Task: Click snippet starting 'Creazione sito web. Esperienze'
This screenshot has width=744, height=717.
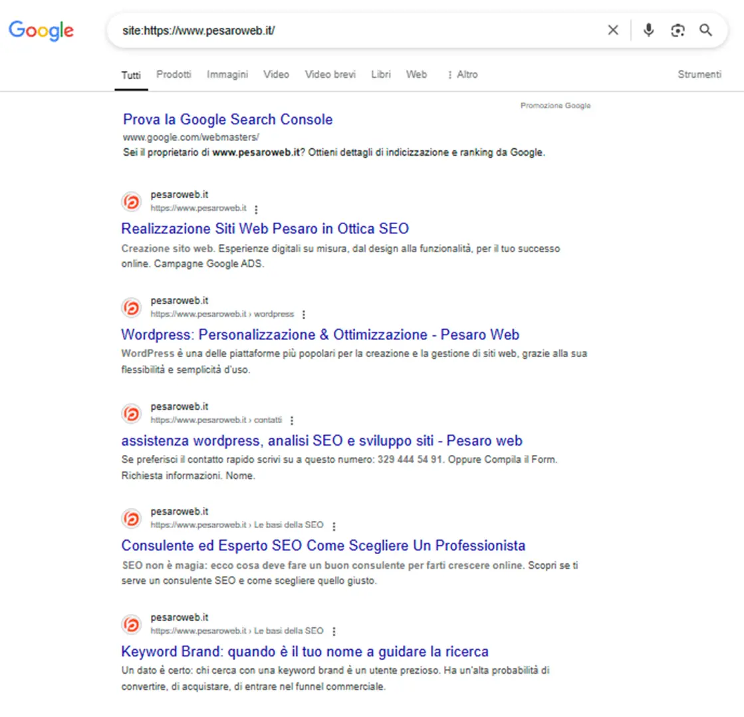Action: (x=340, y=256)
